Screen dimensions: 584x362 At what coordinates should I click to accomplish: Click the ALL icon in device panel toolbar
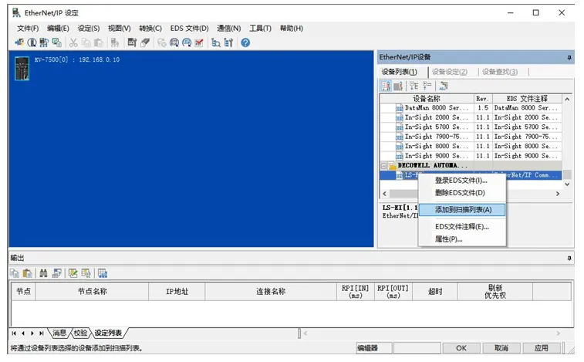[443, 86]
